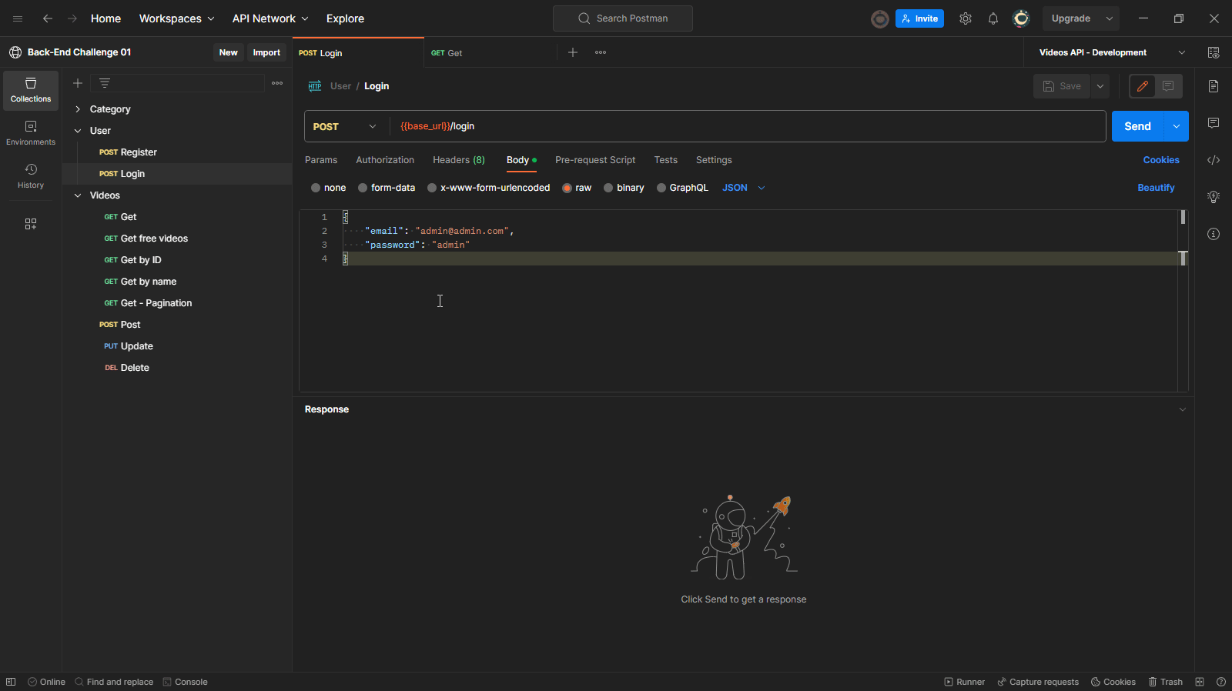Screen dimensions: 1232x691
Task: Switch to the Pre-request Script tab
Action: pyautogui.click(x=595, y=160)
